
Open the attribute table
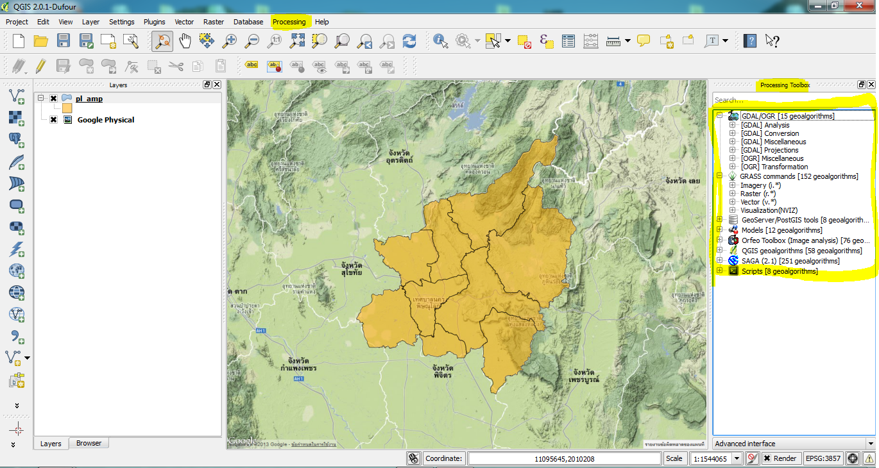click(568, 41)
